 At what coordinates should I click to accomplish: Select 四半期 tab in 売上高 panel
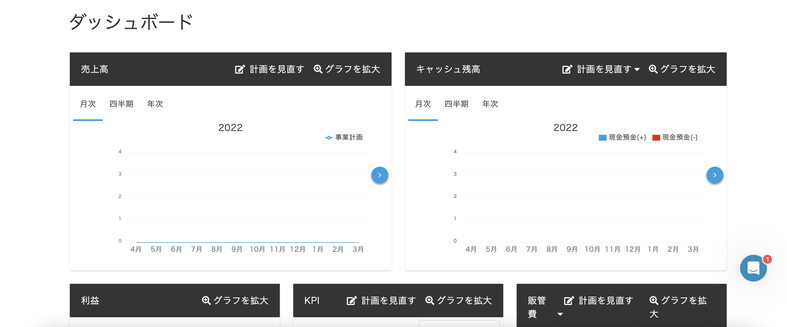point(121,104)
